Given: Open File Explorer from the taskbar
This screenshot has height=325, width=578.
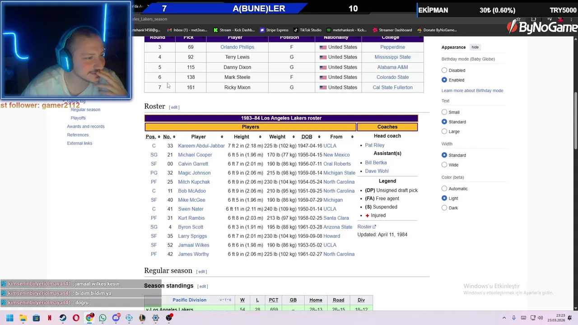Looking at the screenshot, I should click(x=23, y=318).
